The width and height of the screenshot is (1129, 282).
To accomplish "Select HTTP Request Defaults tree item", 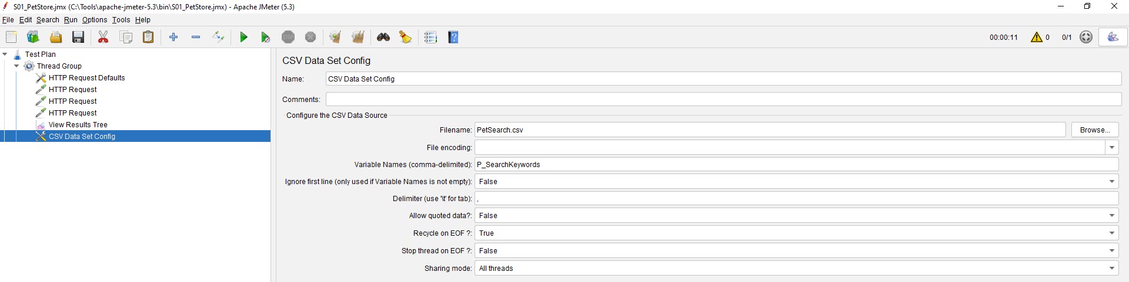I will pyautogui.click(x=86, y=77).
